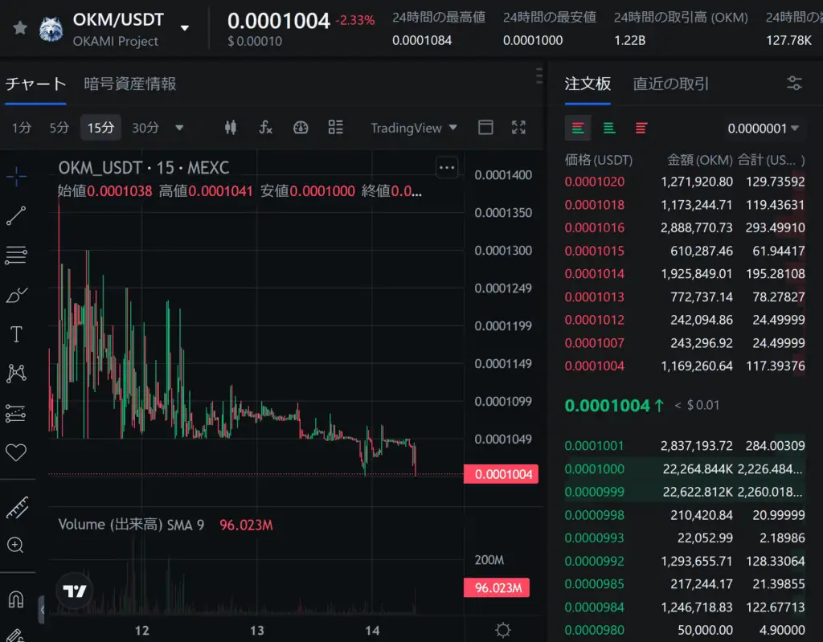Open the 0.0000001 price precision dropdown

tap(763, 128)
